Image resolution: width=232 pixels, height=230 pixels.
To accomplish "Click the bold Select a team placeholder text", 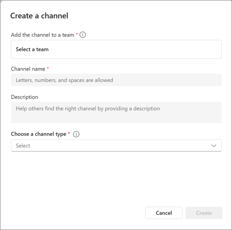I will coord(32,49).
